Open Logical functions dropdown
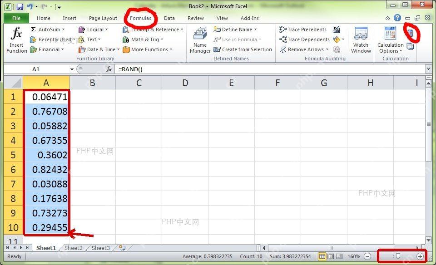Image resolution: width=436 pixels, height=265 pixels. (93, 29)
